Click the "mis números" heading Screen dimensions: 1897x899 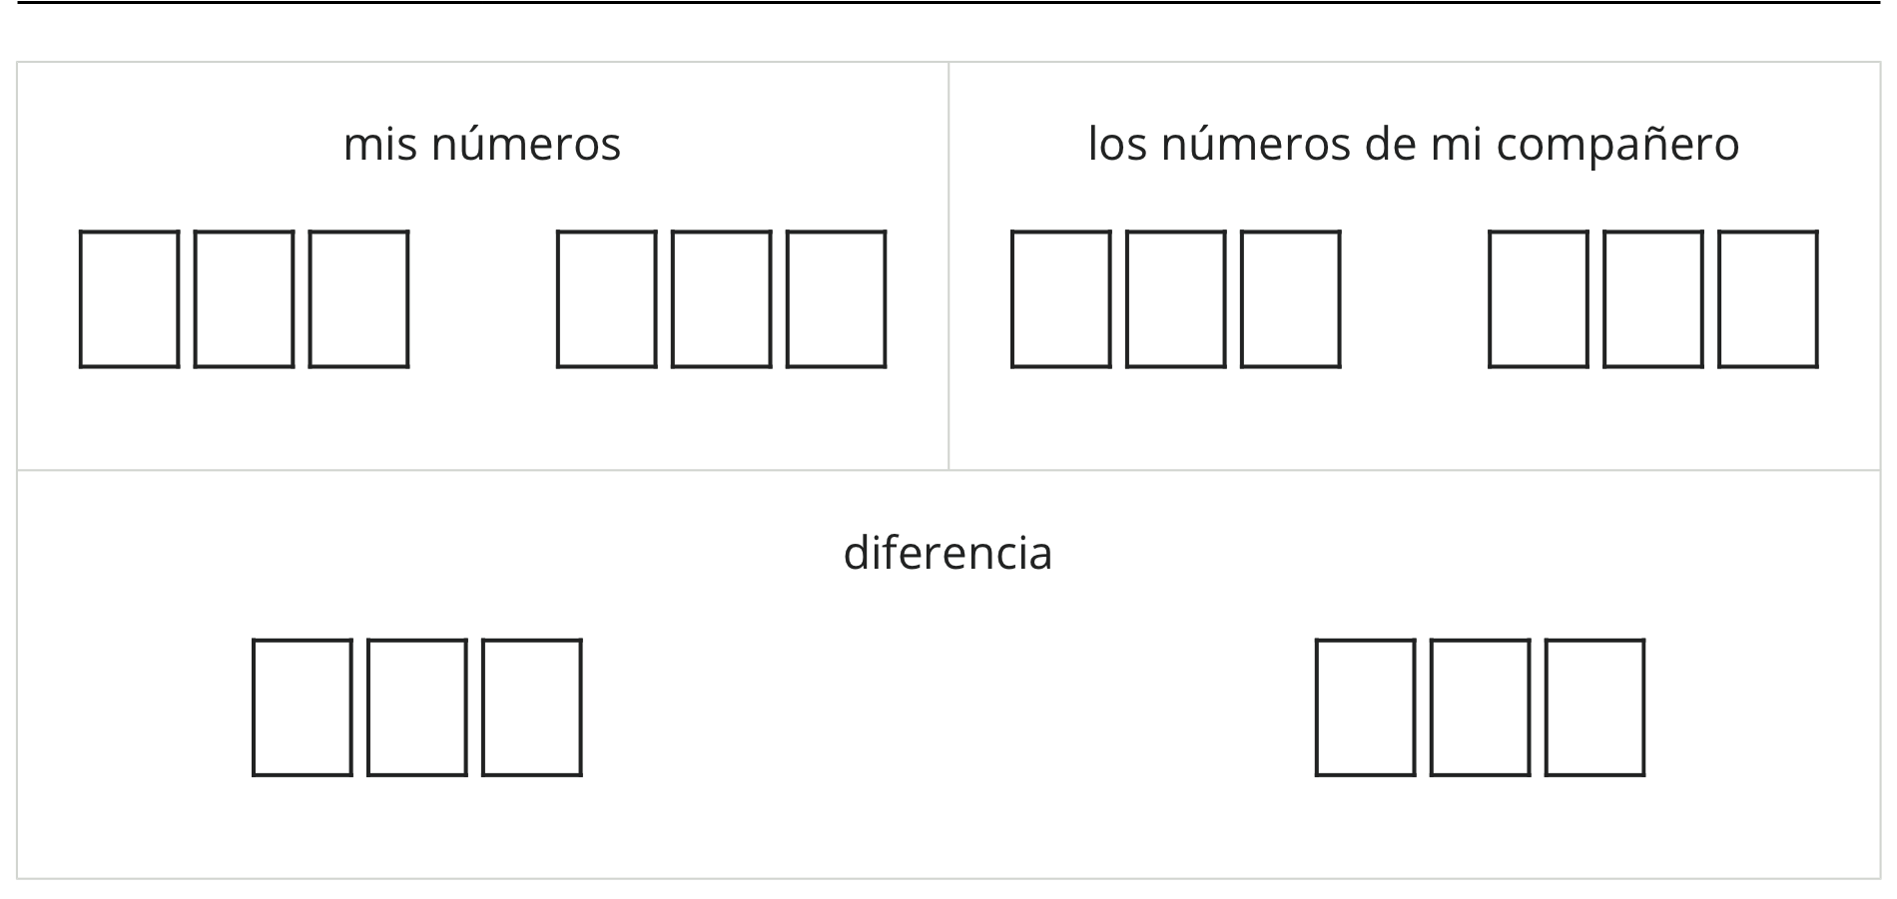(482, 144)
